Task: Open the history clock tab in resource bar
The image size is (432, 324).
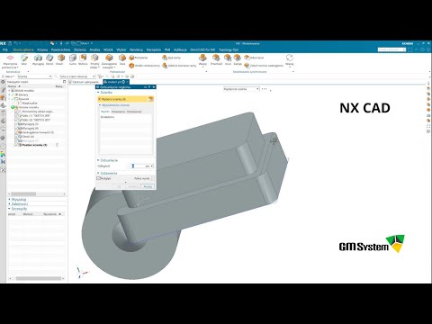Action: pyautogui.click(x=3, y=146)
